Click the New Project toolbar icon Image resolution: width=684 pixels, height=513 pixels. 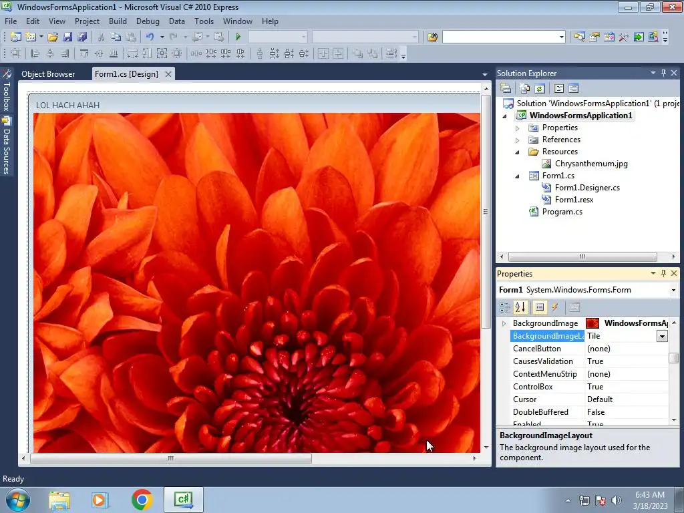16,37
